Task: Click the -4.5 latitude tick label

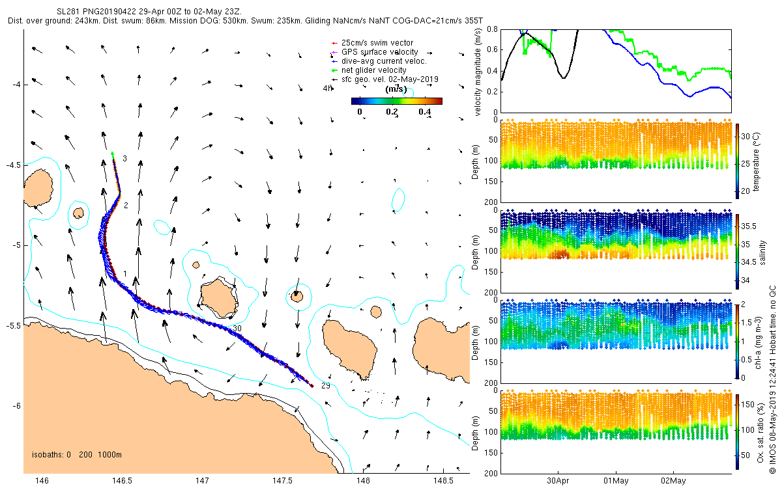Action: pos(14,165)
